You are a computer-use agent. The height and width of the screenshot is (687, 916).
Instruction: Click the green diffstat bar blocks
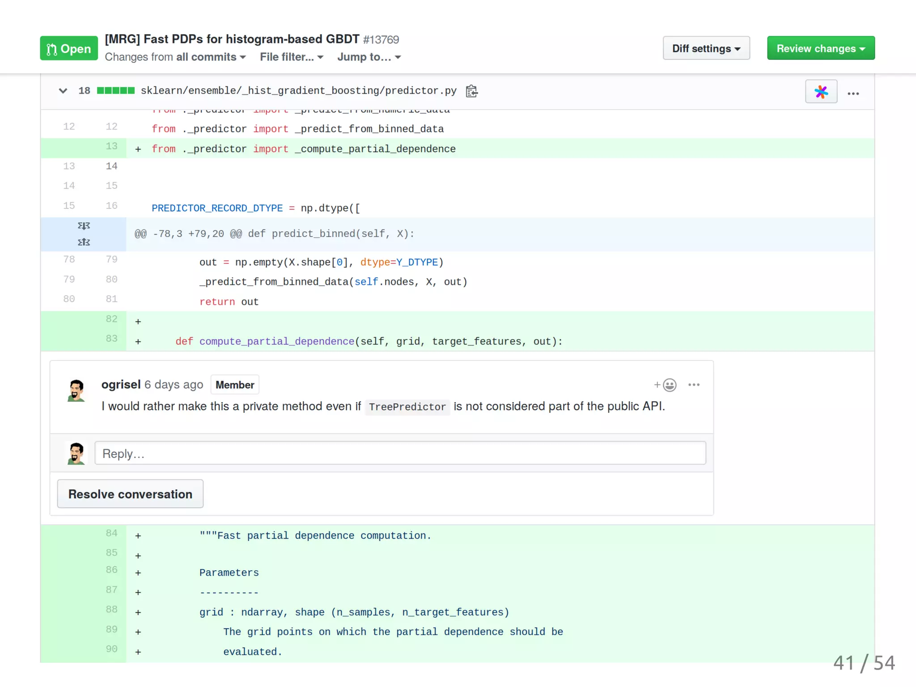[116, 91]
